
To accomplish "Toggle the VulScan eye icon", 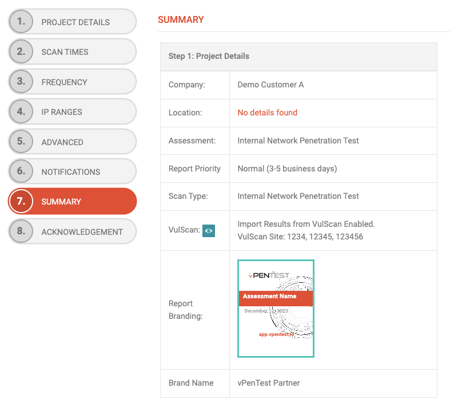I will pos(209,231).
